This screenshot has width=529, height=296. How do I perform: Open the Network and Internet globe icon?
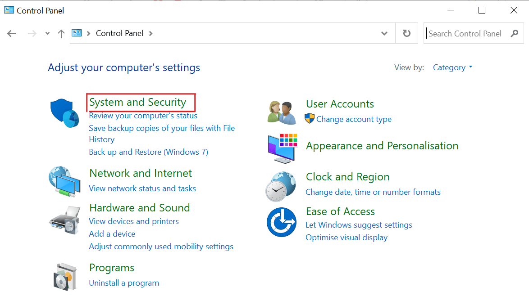[x=64, y=181]
